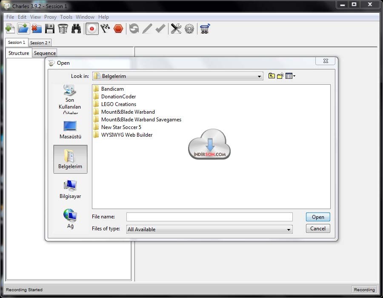Click the Recording status bar button
Screen dimensions: 383x298
tap(364, 289)
